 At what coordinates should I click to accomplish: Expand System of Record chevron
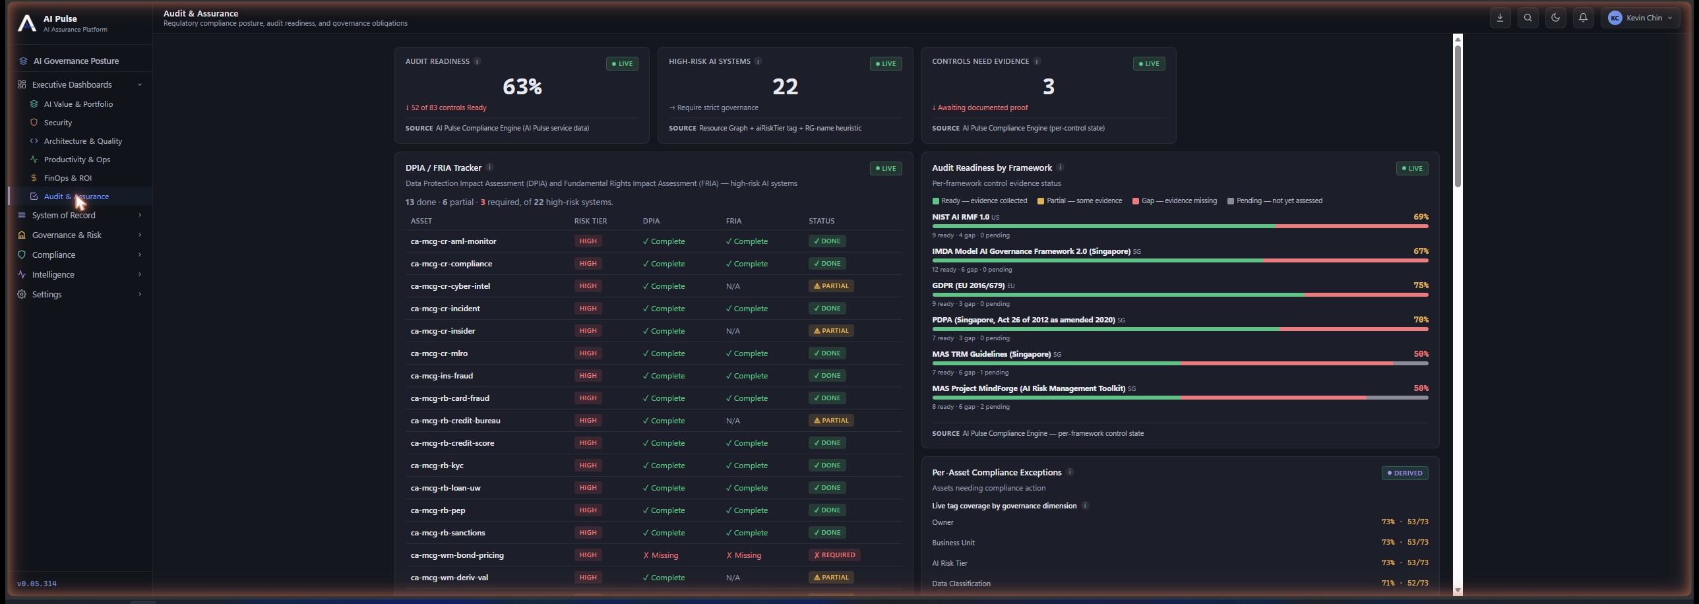[x=139, y=215]
